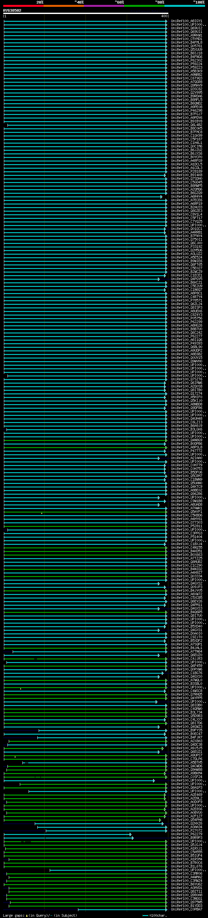208x918 pixels.
Task: Select hit label UniRef100_P46298
Action: (186, 110)
